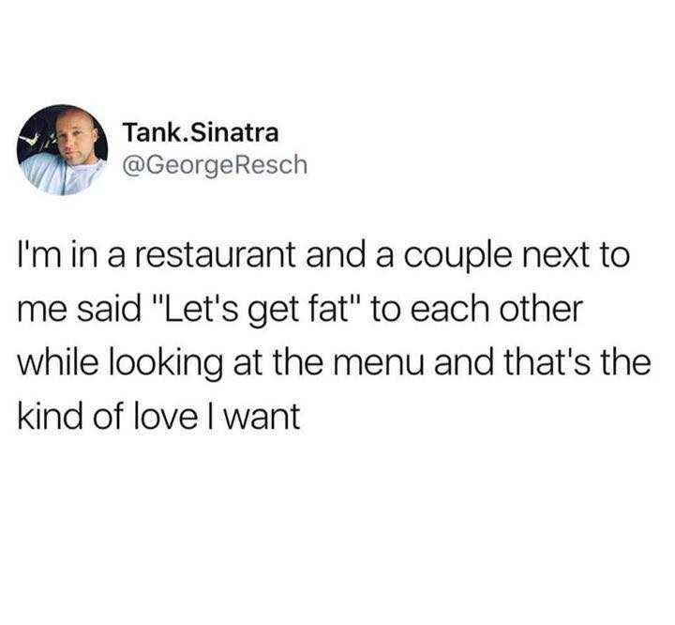The height and width of the screenshot is (625, 675).
Task: Click the word "want" ending the tweet
Action: point(262,417)
